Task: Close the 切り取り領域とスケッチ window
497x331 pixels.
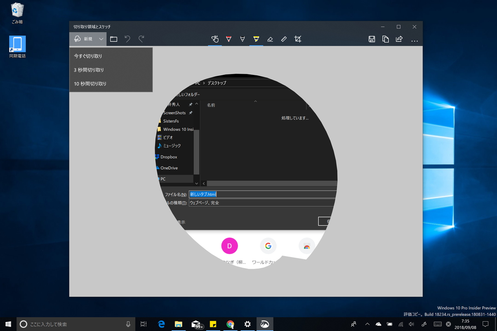Action: (x=414, y=27)
